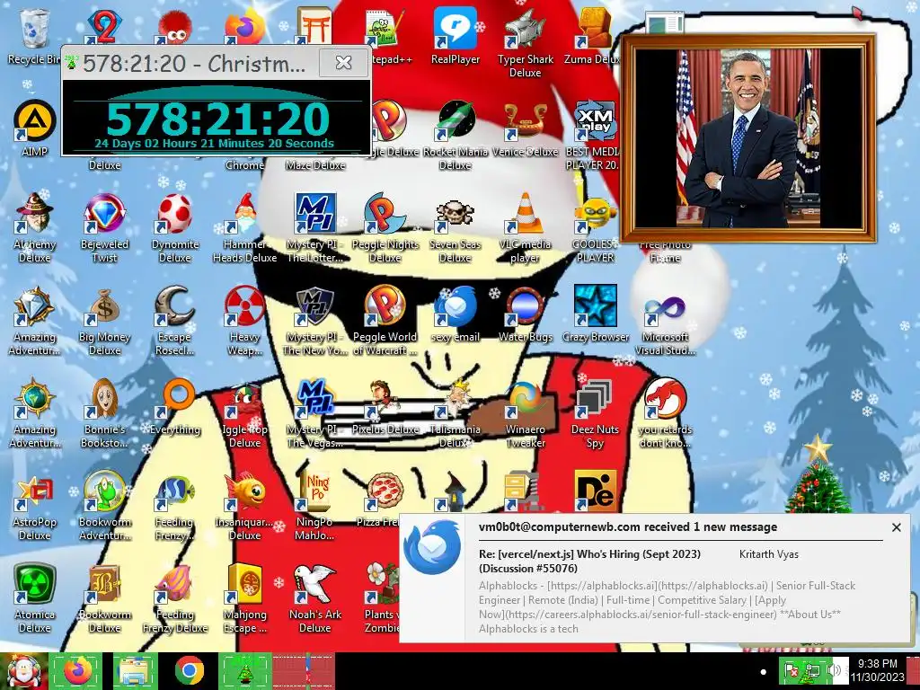Open Seven Seas Deluxe
Viewport: 920px width, 690px height.
point(456,227)
